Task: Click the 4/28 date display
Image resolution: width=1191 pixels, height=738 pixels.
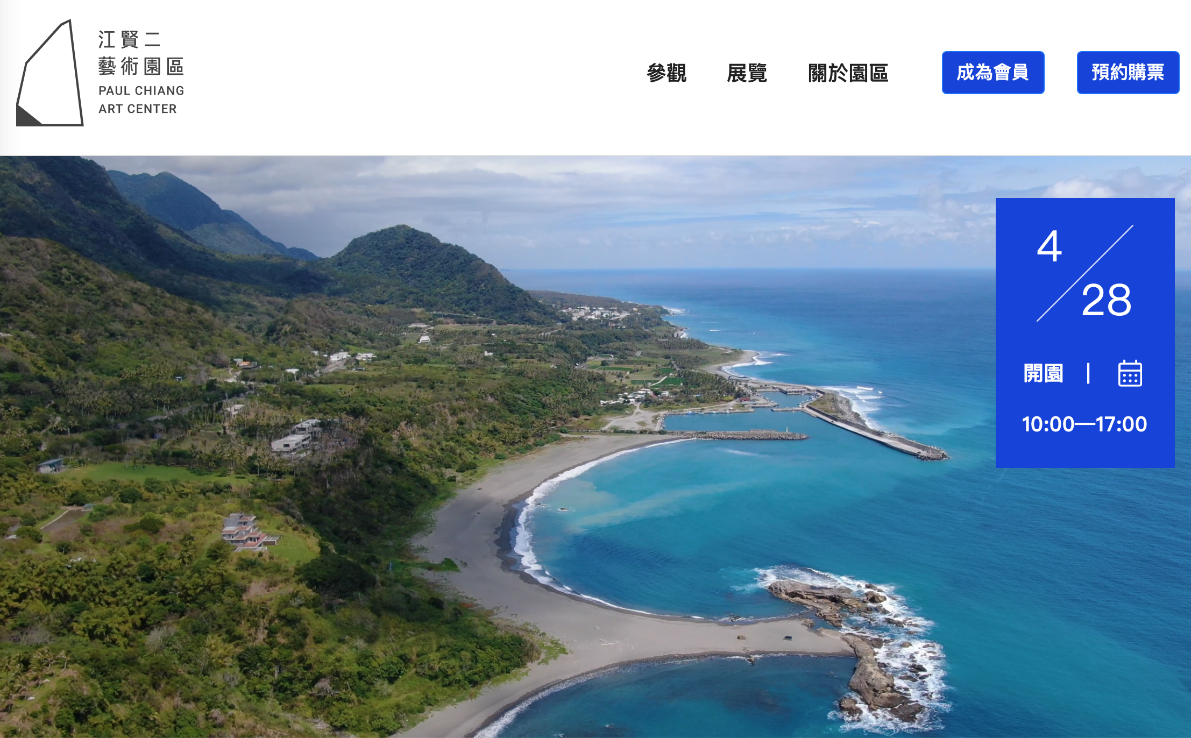Action: (x=1084, y=273)
